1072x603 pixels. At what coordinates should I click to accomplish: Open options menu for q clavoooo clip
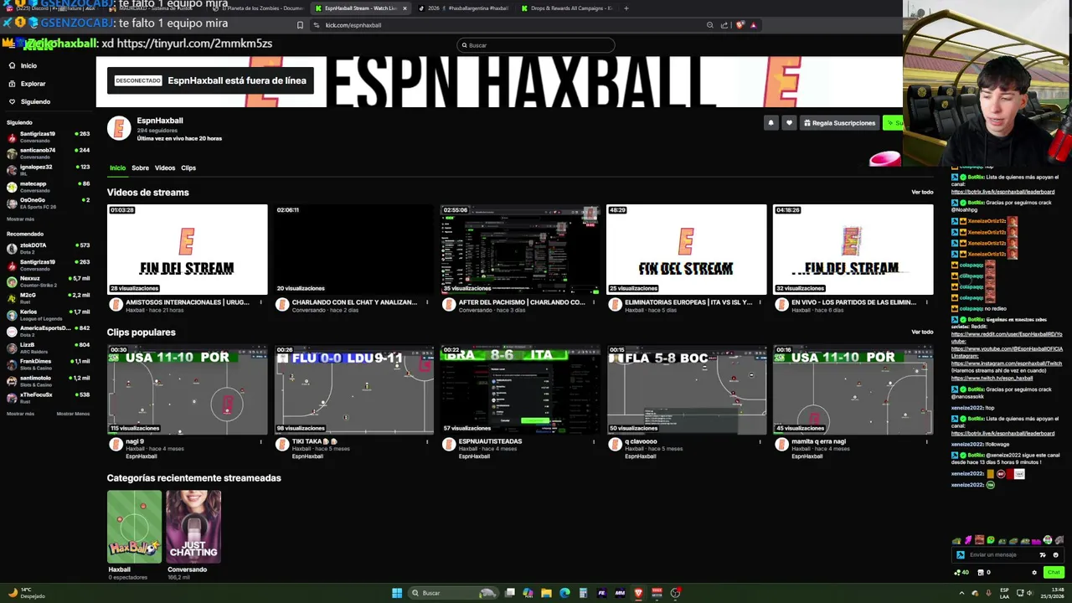pos(760,441)
